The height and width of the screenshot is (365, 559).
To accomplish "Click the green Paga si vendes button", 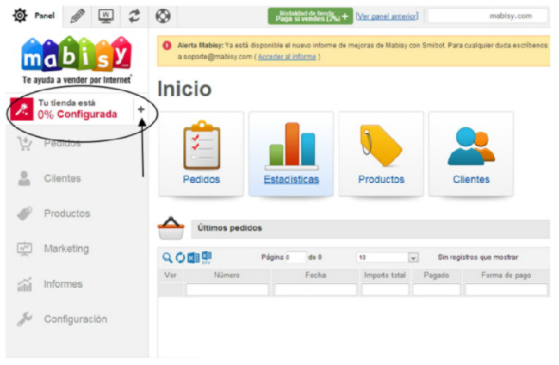I will point(310,16).
